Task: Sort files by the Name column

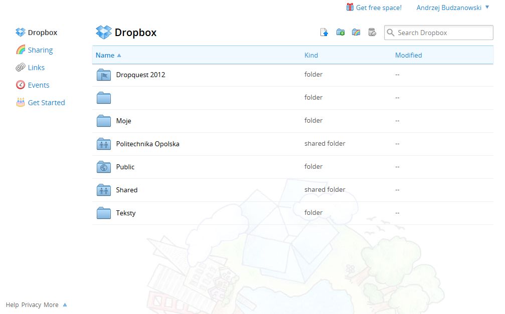Action: pyautogui.click(x=105, y=55)
